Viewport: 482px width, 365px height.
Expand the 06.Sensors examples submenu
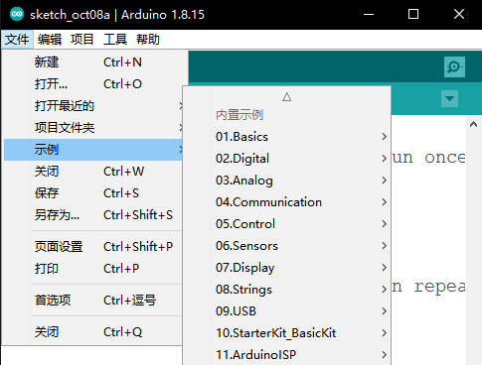pyautogui.click(x=287, y=246)
